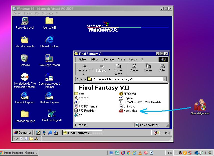Click the Copier toolbar button
This screenshot has height=156, width=214.
pos(148,68)
